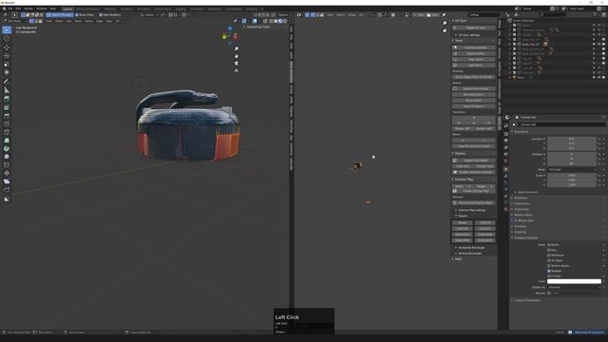Select the 3D Cursor tool

click(7, 39)
